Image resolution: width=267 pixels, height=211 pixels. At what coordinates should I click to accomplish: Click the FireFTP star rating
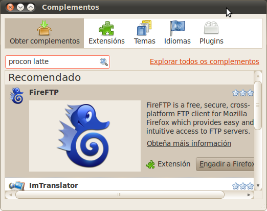pos(243,93)
